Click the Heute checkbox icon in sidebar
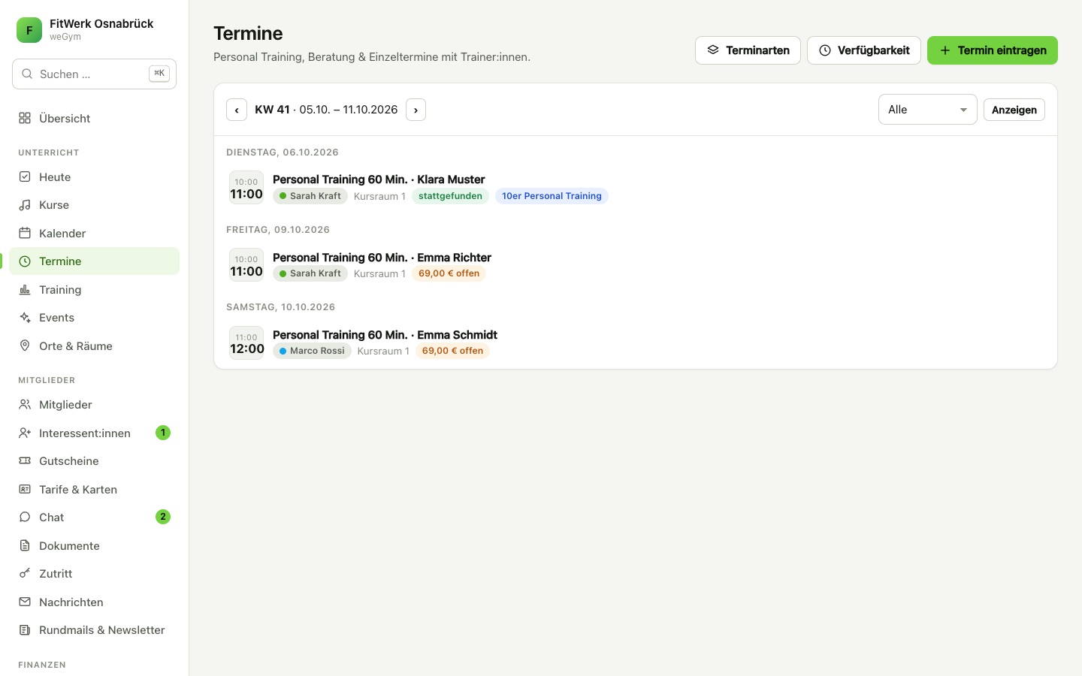 25,177
